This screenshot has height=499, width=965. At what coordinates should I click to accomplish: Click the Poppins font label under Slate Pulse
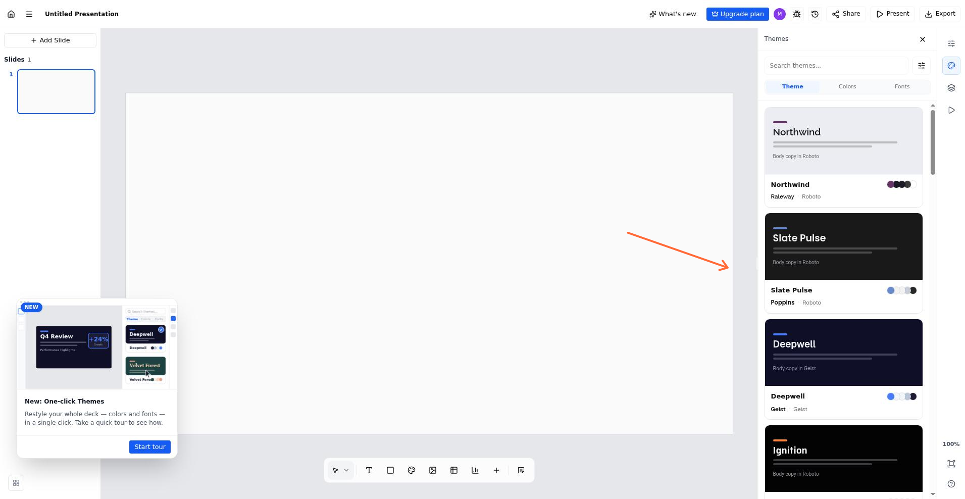click(x=782, y=303)
